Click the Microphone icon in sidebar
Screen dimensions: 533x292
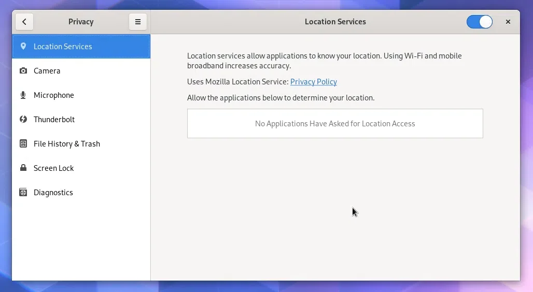[23, 95]
